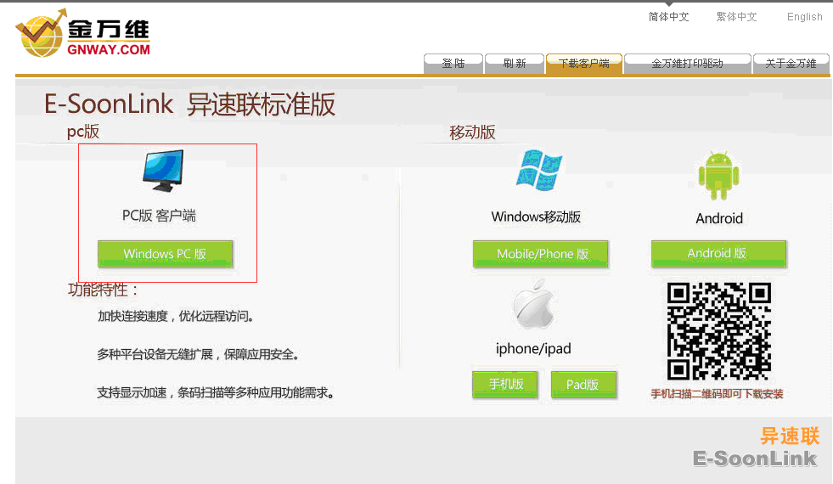
Task: Click the Pad版 button
Action: (x=584, y=385)
